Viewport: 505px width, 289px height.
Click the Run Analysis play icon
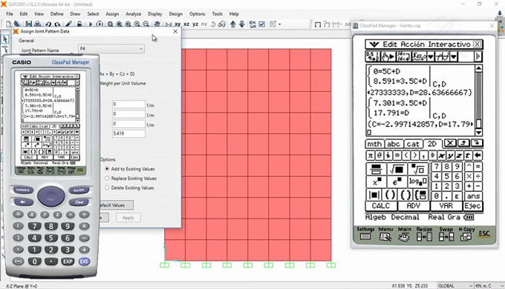click(91, 24)
